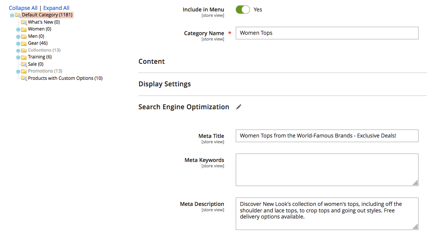This screenshot has height=238, width=427.
Task: Click the Products with Custom Options folder icon
Action: (x=23, y=78)
